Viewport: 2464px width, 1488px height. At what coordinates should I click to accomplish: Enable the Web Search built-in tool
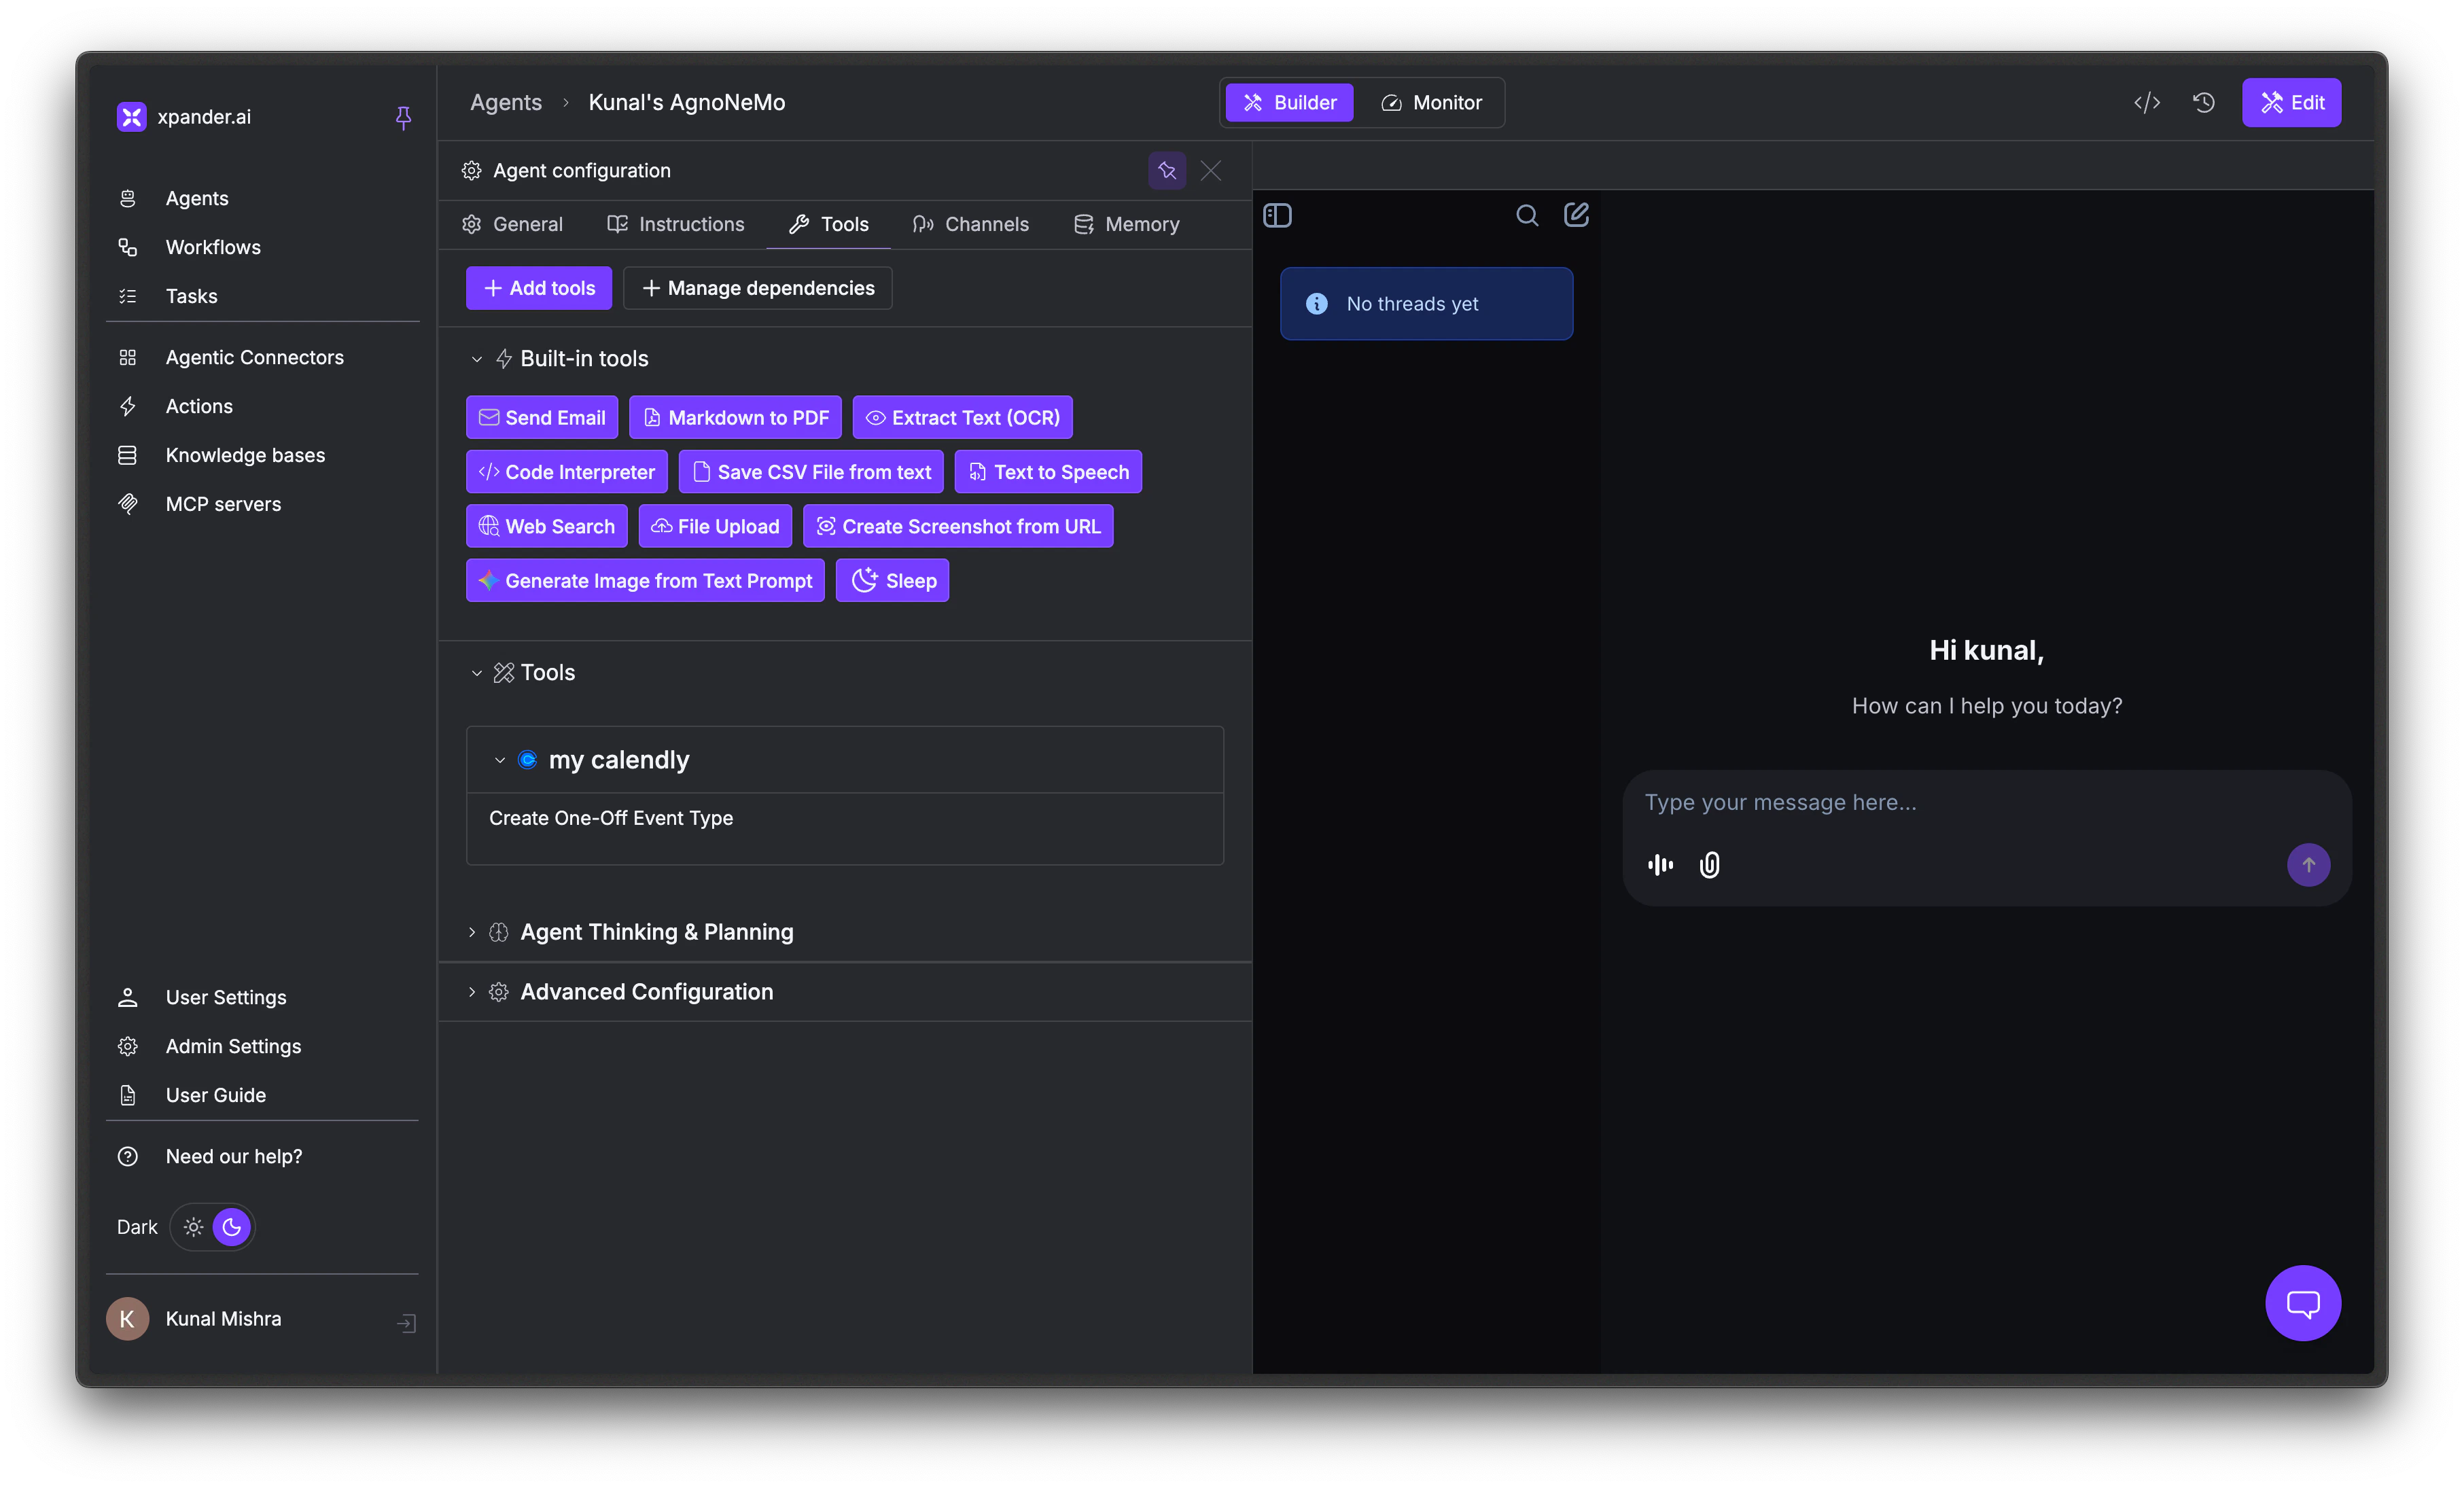click(x=546, y=525)
